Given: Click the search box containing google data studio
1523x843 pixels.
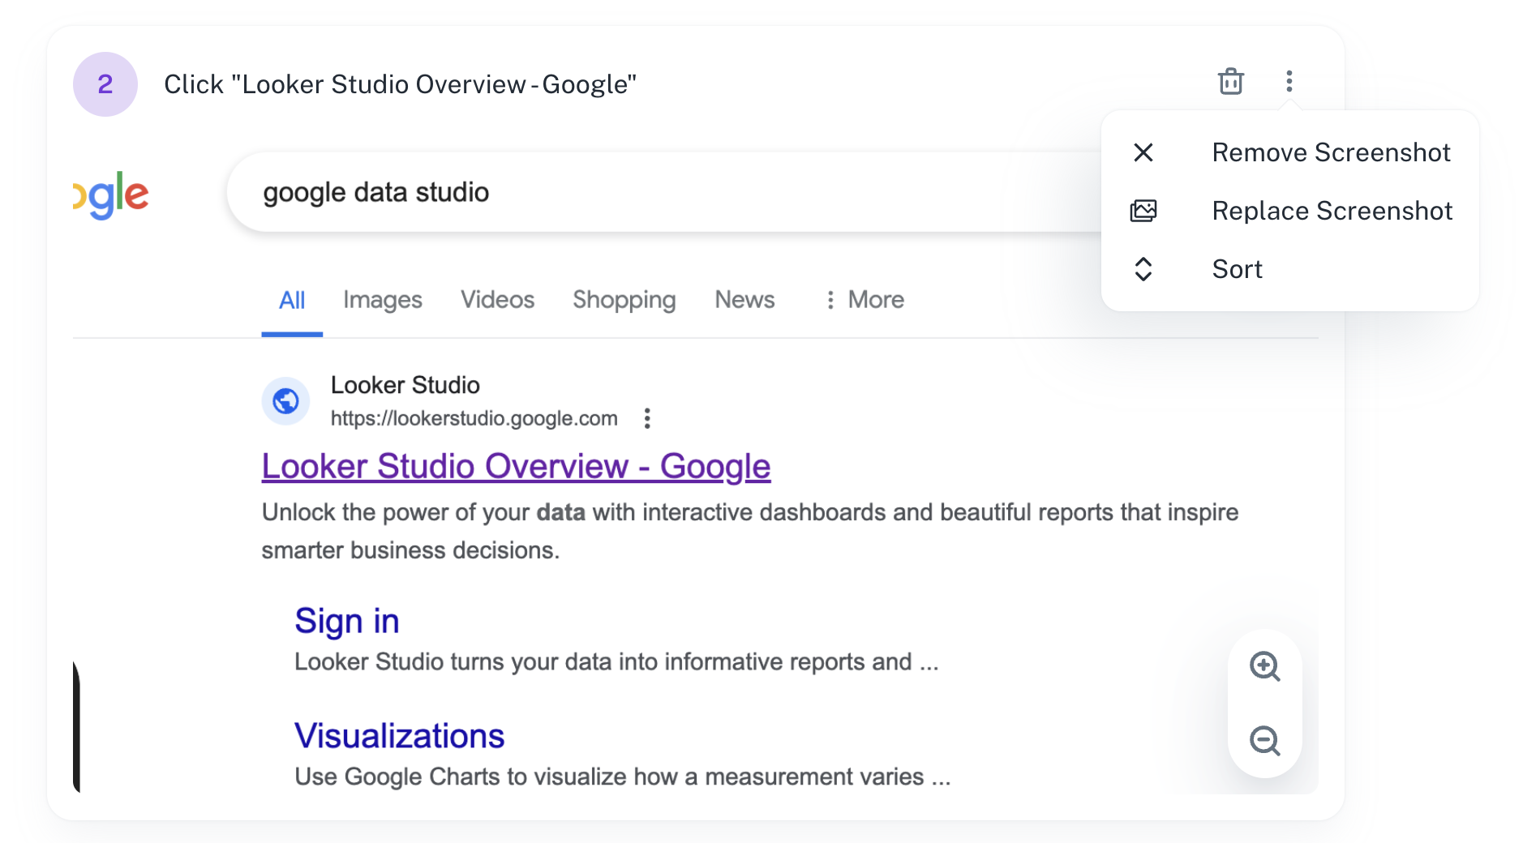Looking at the screenshot, I should pos(665,193).
